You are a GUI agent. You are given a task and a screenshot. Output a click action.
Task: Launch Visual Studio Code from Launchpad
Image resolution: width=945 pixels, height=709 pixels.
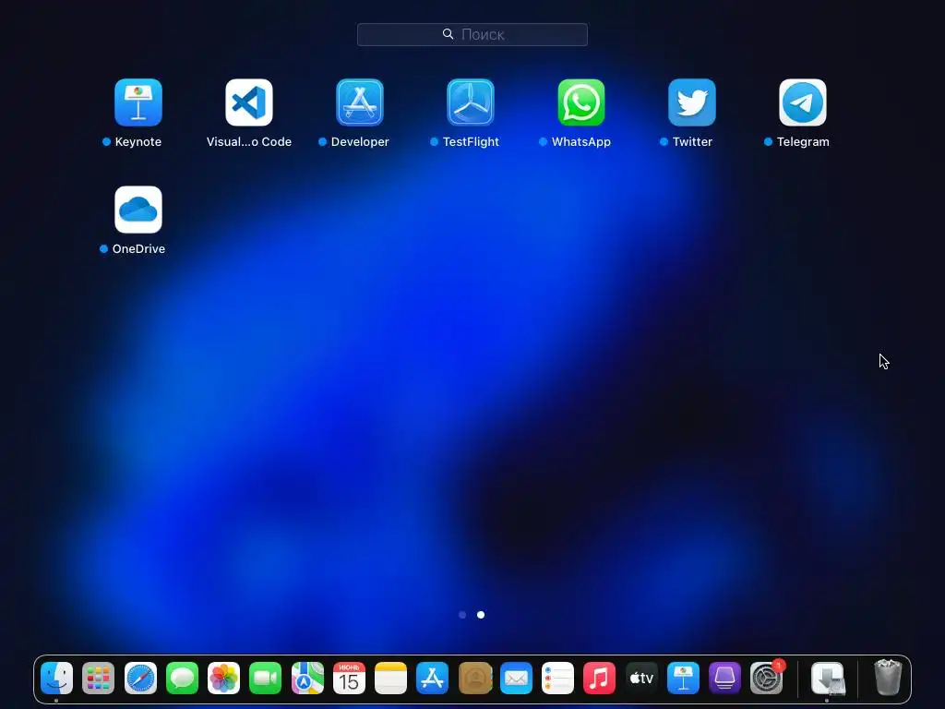point(249,102)
